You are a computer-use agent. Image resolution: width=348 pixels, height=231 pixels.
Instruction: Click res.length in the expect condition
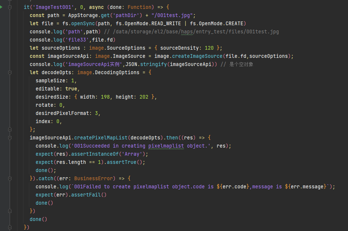click(x=71, y=162)
